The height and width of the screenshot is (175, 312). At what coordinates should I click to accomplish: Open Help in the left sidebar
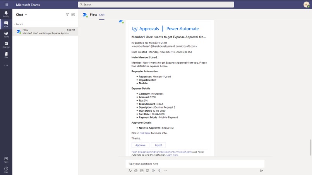(6, 170)
